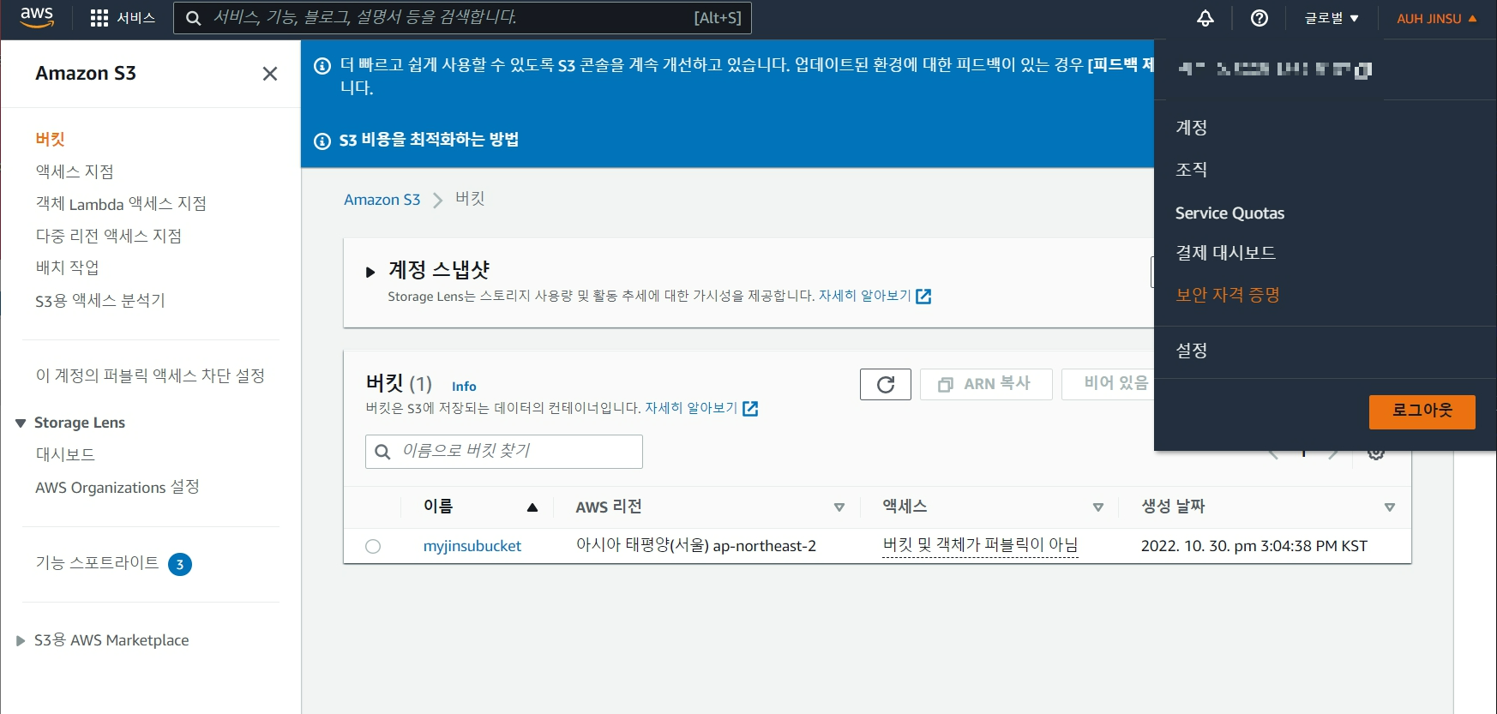The image size is (1497, 714).
Task: Open the AUH JINSU account menu
Action: point(1436,18)
